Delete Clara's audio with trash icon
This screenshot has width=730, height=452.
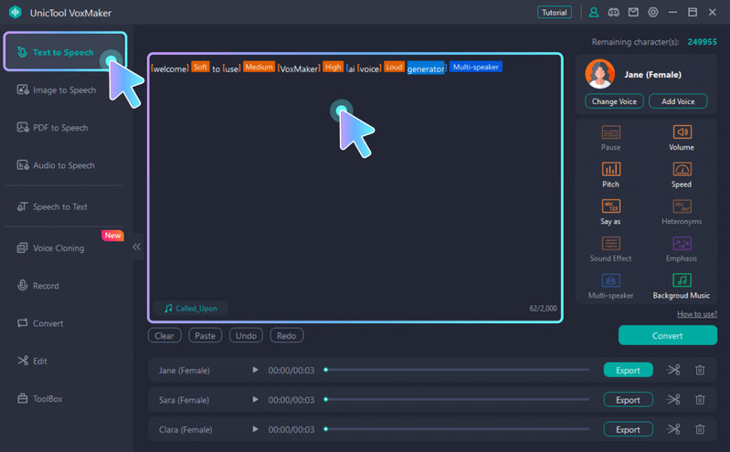click(700, 429)
